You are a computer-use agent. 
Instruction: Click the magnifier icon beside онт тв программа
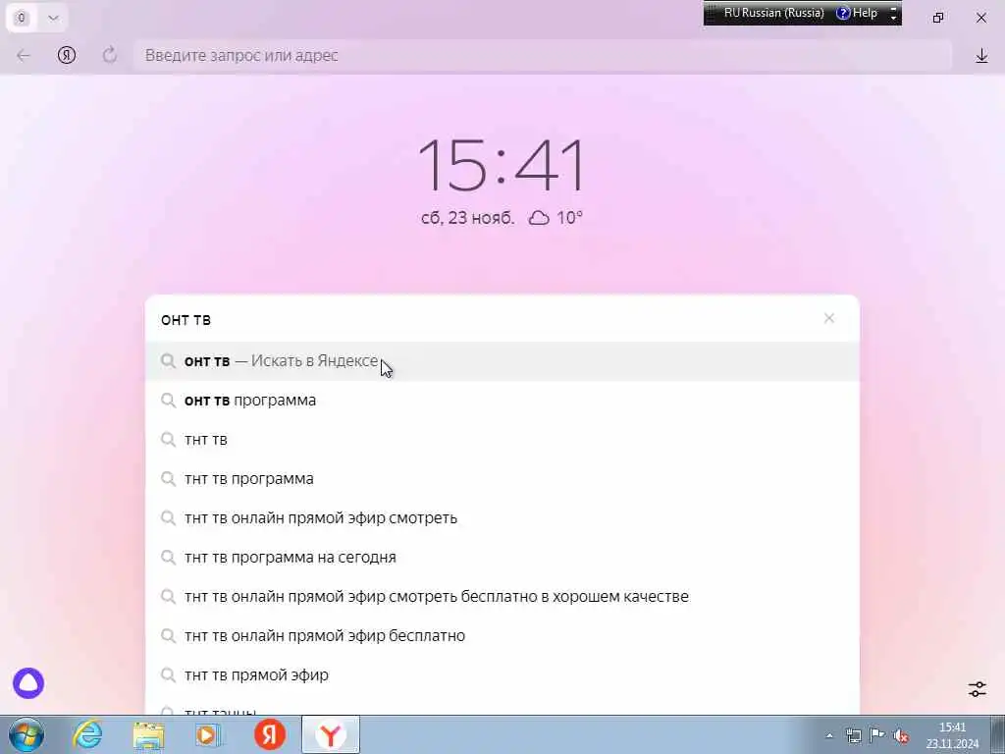point(168,401)
